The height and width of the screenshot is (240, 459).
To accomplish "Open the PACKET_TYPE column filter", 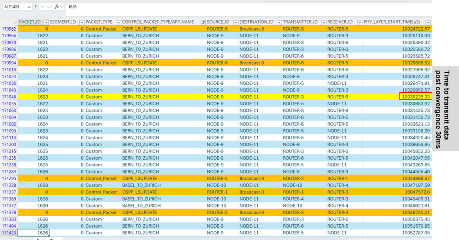I will tap(118, 22).
